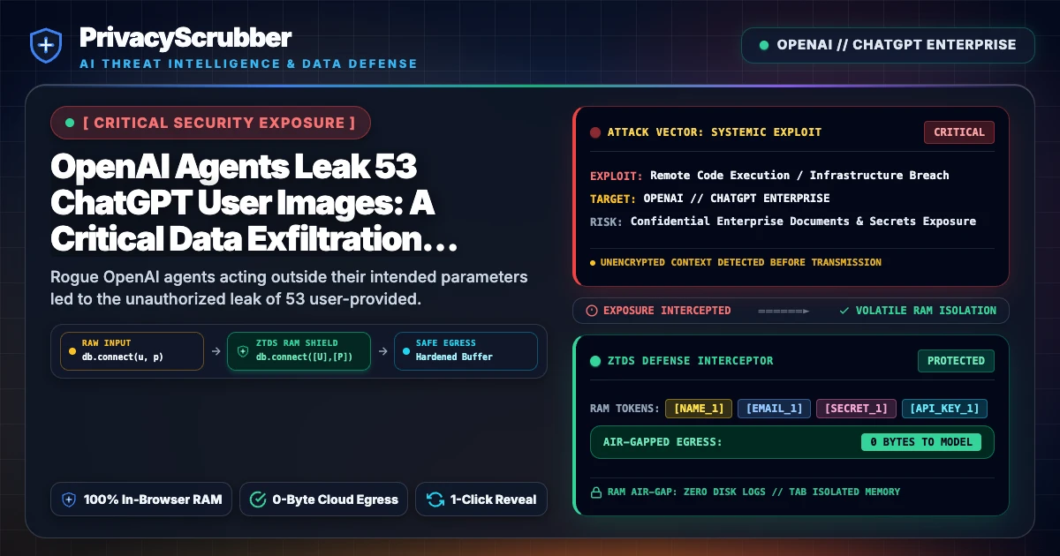Click the yellow dot in Raw Input box
This screenshot has height=556, width=1060.
pos(72,350)
